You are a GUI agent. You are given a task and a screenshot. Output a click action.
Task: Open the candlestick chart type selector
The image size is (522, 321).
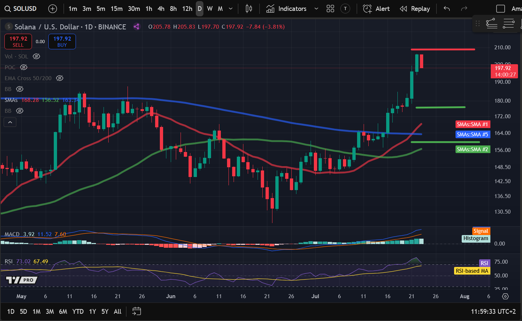pos(249,9)
